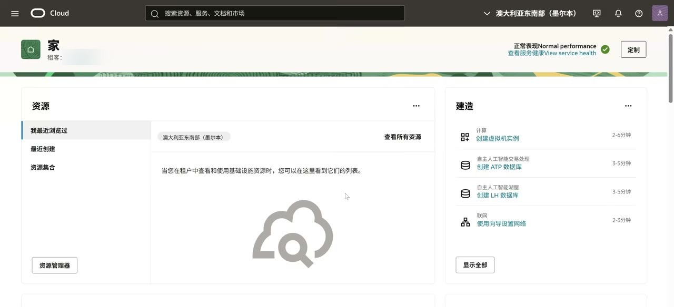Open 使用向导设置网络 link
Screen dimensions: 674x307
pyautogui.click(x=501, y=223)
